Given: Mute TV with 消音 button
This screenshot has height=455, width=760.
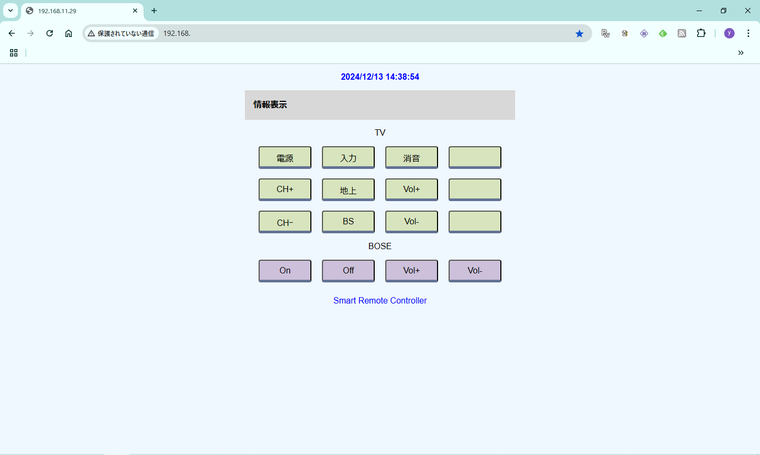Looking at the screenshot, I should click(x=412, y=157).
